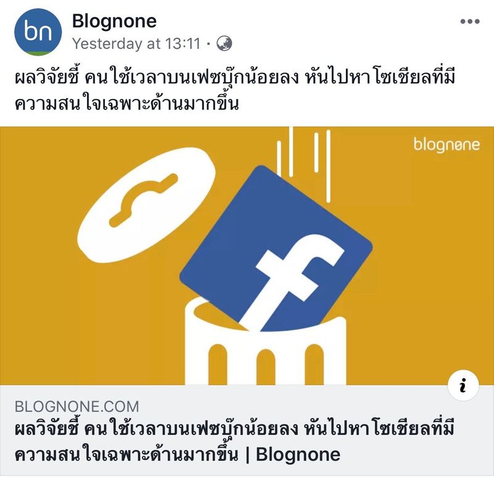Click the second line of the caption
The width and height of the screenshot is (494, 477).
[127, 103]
